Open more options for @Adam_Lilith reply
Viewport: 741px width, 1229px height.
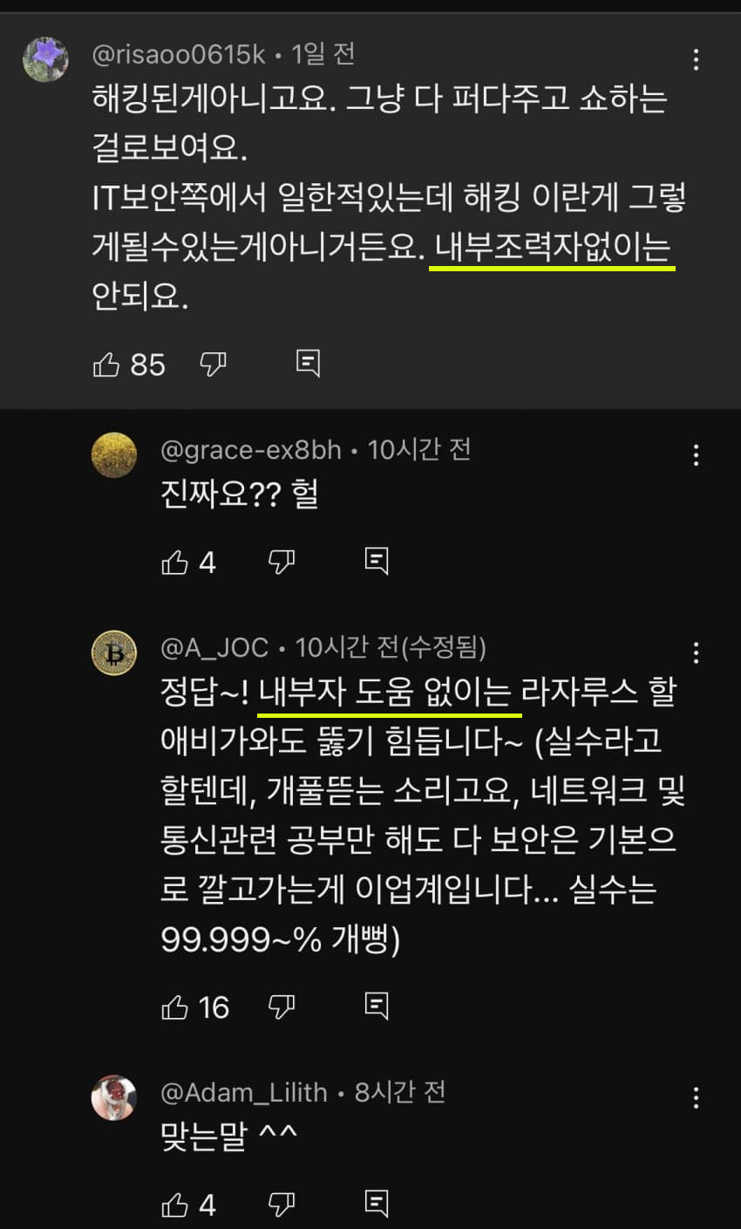696,1097
